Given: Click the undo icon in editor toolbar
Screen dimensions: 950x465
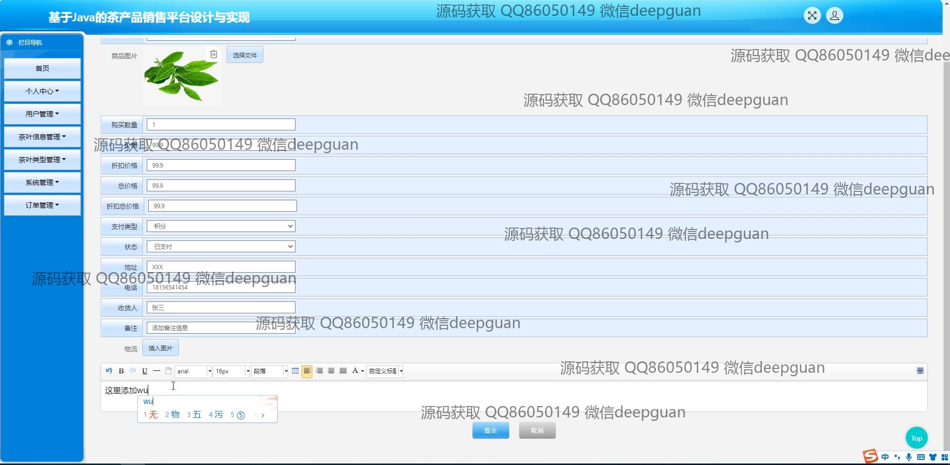Looking at the screenshot, I should (x=109, y=371).
